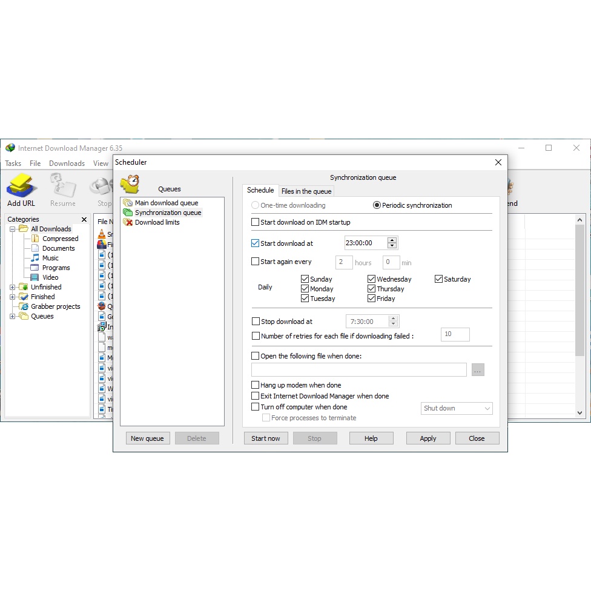This screenshot has height=591, width=591.
Task: Enable Start download on IDM startup
Action: (256, 222)
